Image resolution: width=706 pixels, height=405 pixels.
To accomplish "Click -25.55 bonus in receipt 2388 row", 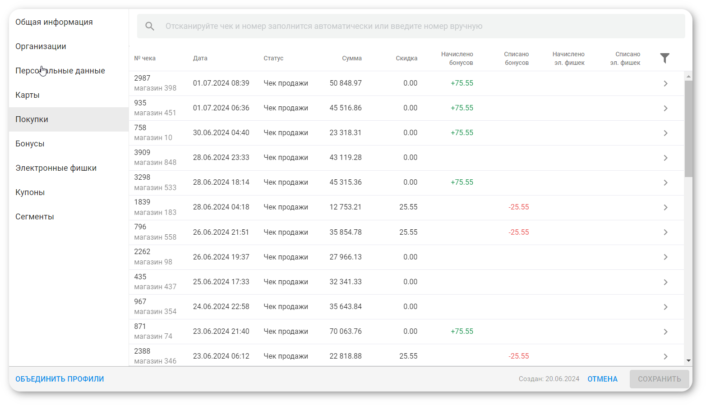I will [519, 356].
